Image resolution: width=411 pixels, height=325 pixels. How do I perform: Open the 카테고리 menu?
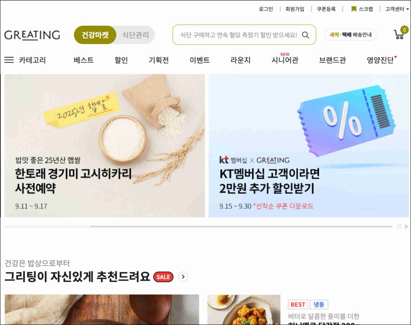(x=32, y=60)
